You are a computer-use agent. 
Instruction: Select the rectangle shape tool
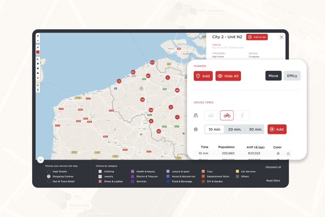pos(38,68)
